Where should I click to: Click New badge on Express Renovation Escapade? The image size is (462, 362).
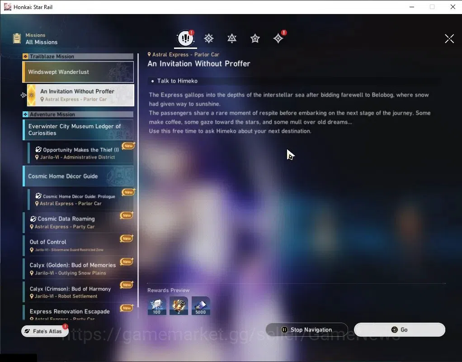(127, 308)
